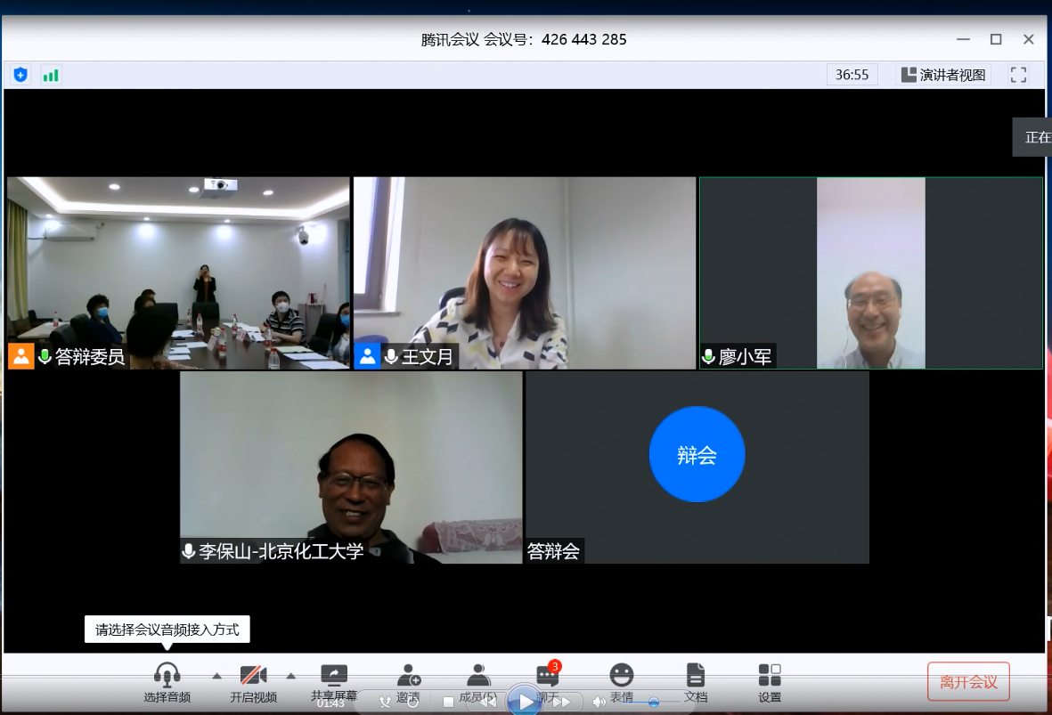Screen dimensions: 1052x715
Task: Click the red 离开会议 button
Action: [x=968, y=682]
